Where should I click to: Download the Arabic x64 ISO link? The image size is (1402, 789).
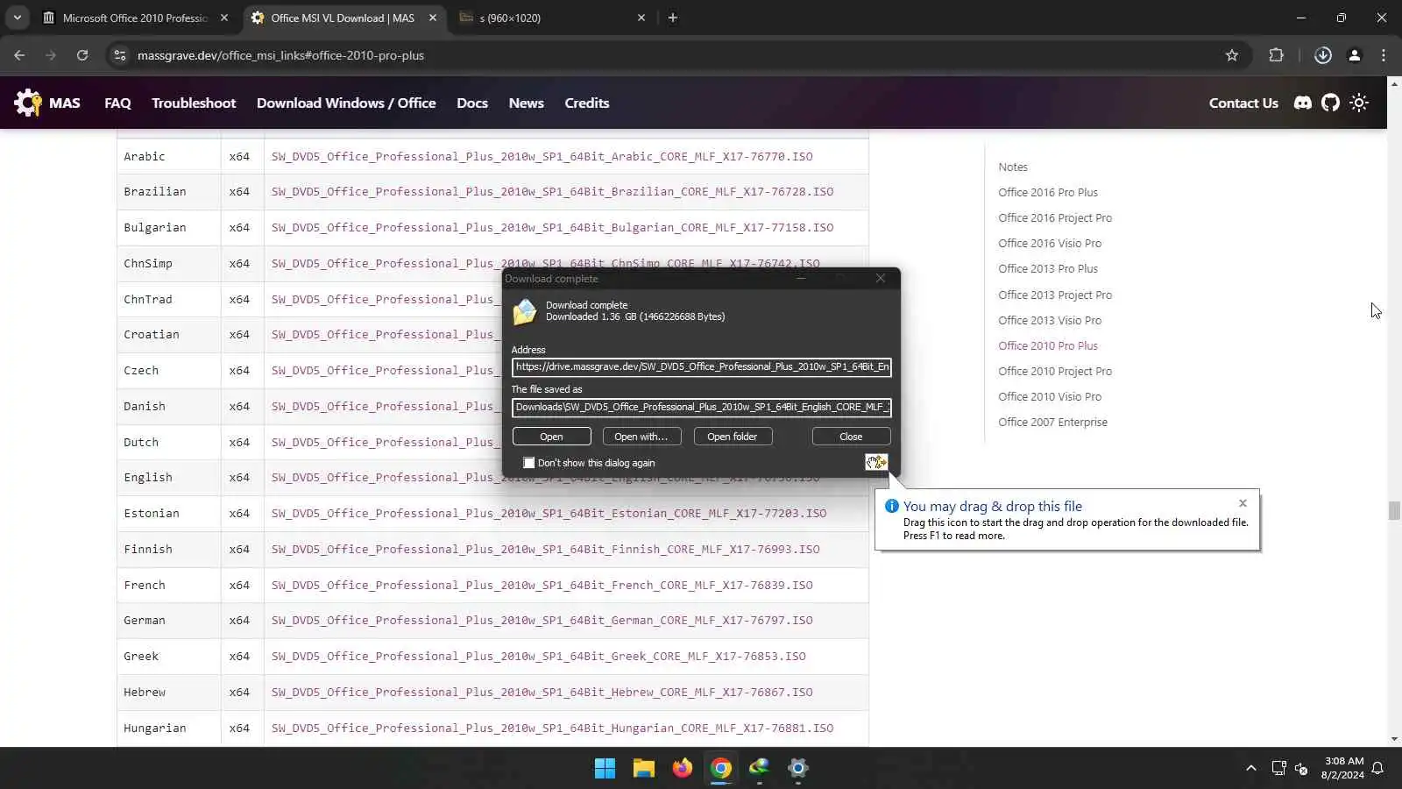[542, 157]
